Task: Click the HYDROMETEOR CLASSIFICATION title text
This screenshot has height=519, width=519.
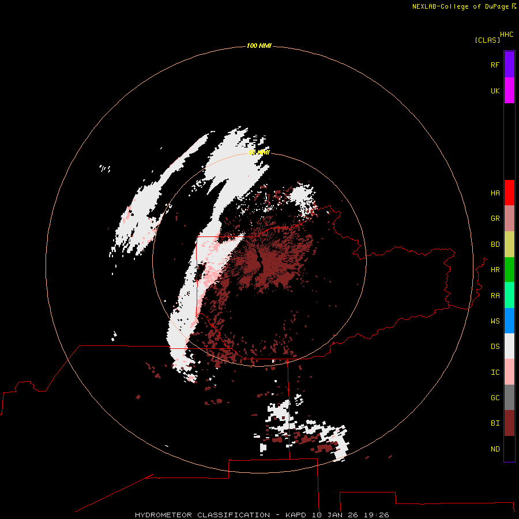Action: point(202,515)
